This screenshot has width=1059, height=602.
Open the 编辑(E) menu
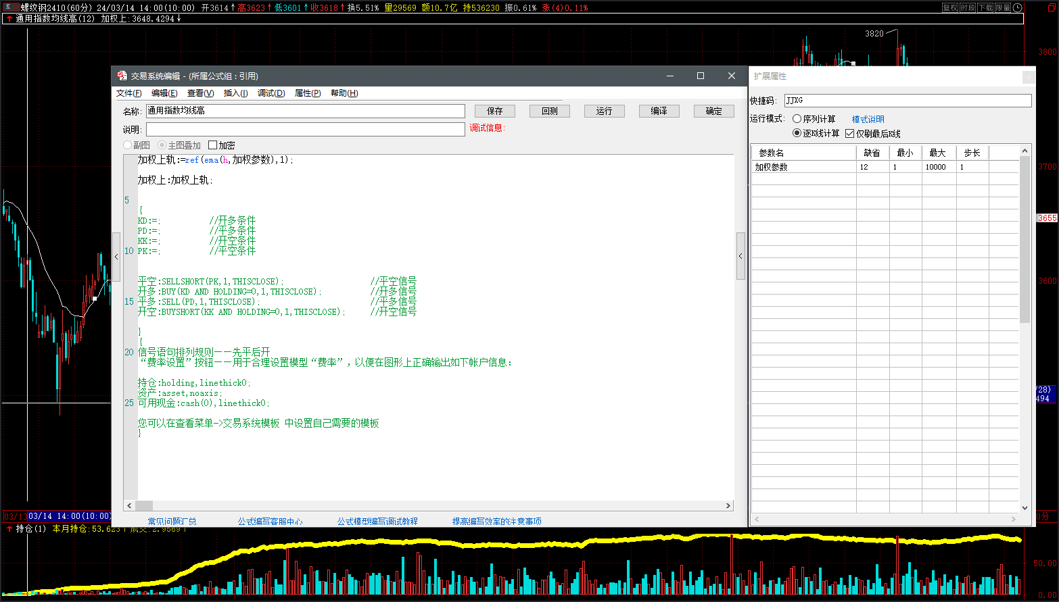(x=164, y=93)
